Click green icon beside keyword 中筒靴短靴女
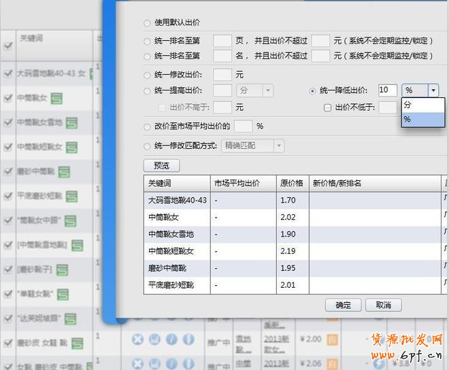 coord(73,148)
